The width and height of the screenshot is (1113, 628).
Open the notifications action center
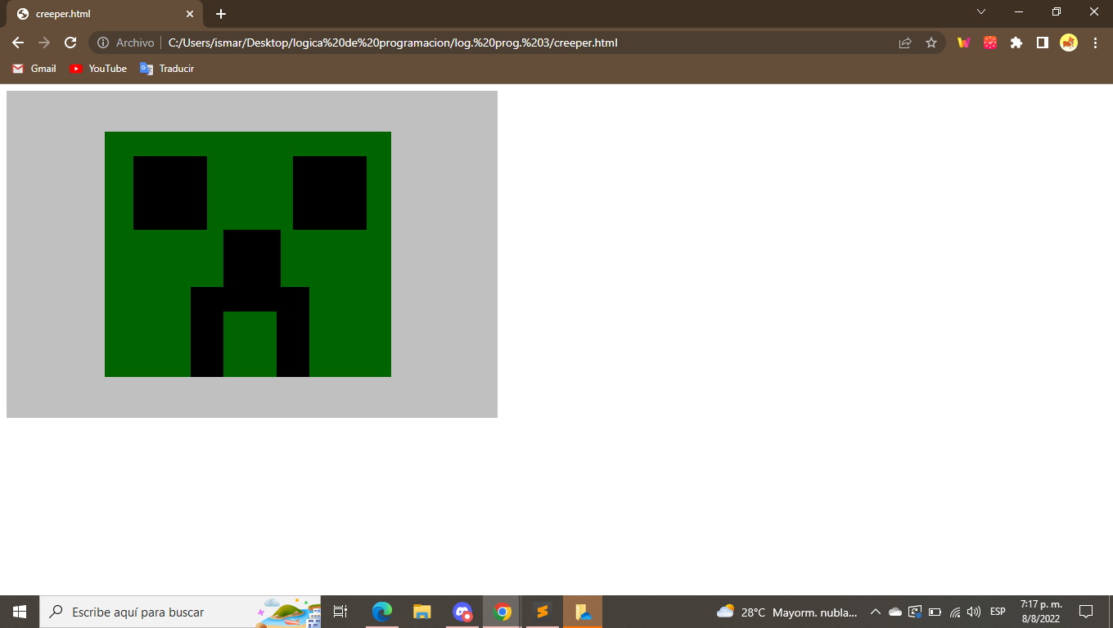click(x=1086, y=612)
